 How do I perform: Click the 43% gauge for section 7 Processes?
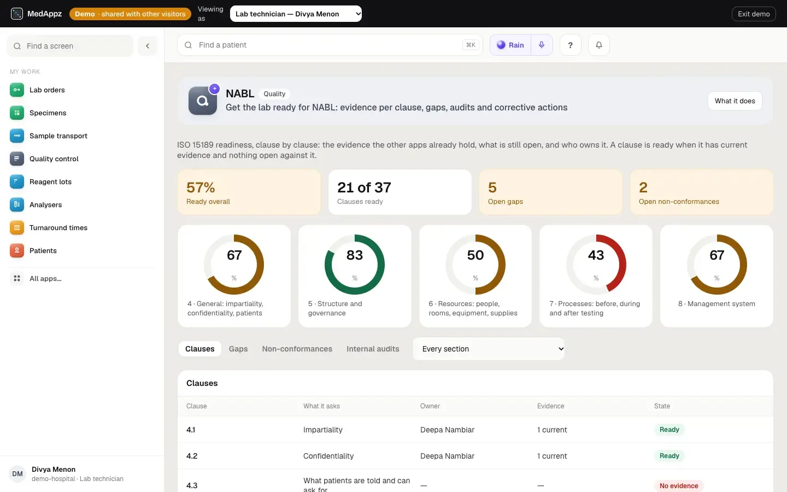point(596,265)
